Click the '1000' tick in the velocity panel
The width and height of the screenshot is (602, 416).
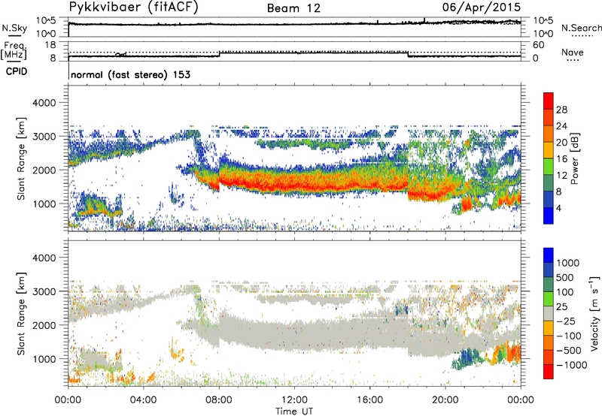(44, 359)
